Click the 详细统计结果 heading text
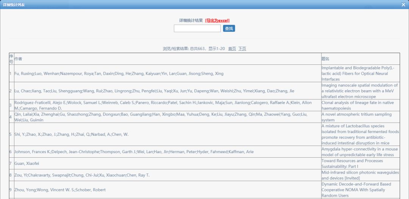Screen dimensions: 409x199 pyautogui.click(x=191, y=20)
